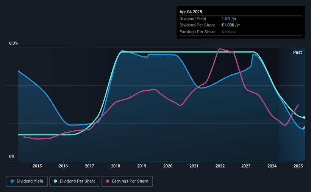Toggle the Earnings Per Share legend button
The image size is (311, 192).
tap(127, 181)
